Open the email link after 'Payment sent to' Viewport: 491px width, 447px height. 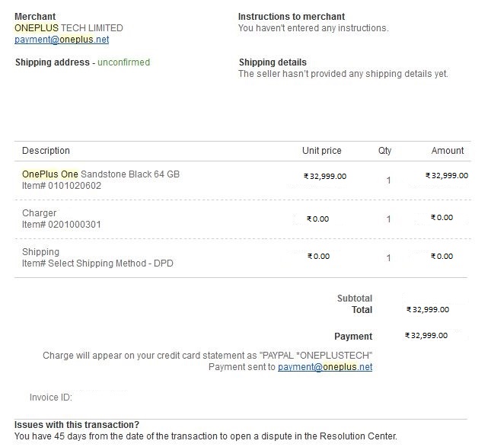(325, 367)
